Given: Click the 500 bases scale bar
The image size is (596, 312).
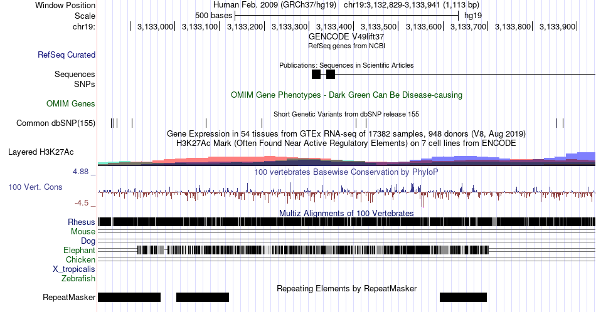Looking at the screenshot, I should pyautogui.click(x=347, y=16).
